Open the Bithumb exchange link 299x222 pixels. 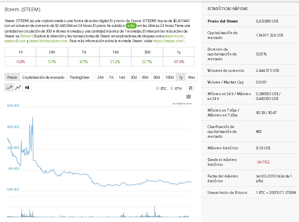pos(27,36)
